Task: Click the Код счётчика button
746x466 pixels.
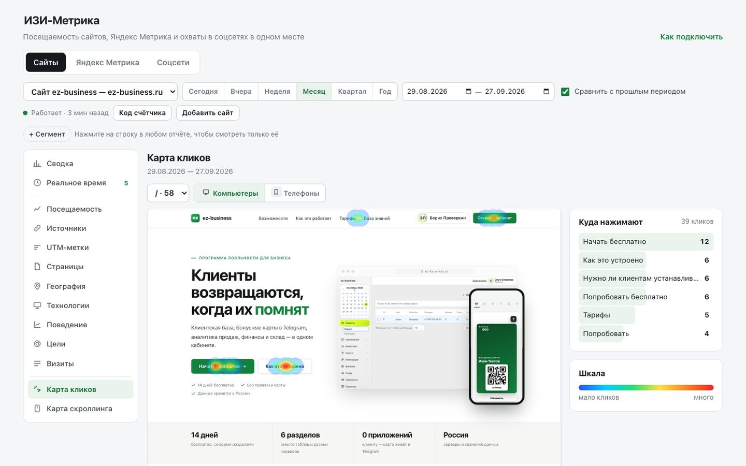Action: pyautogui.click(x=142, y=113)
